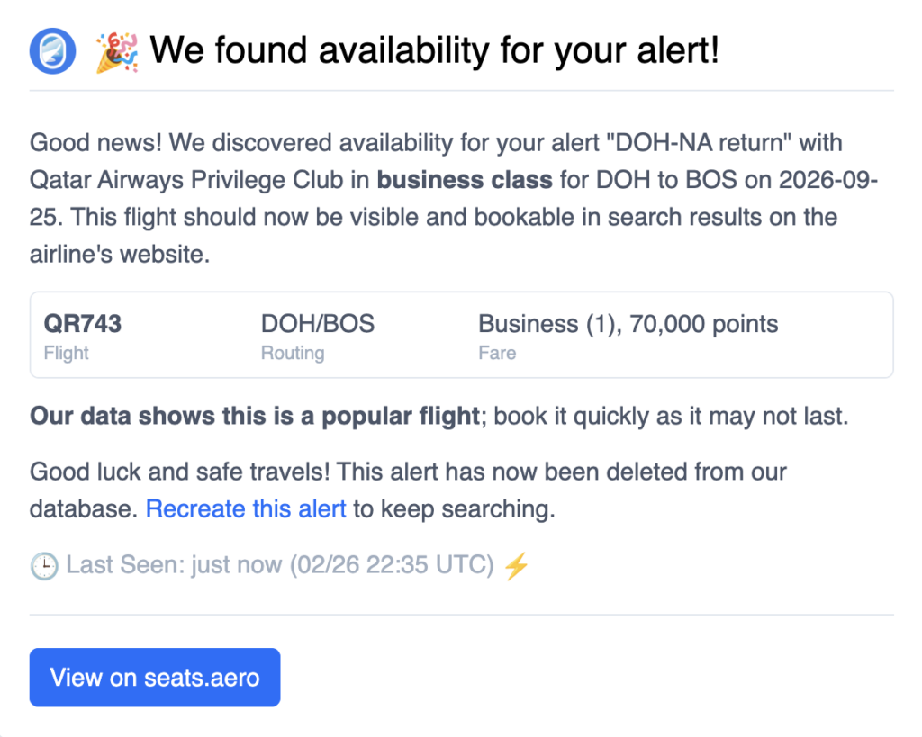Viewport: 922px width, 737px height.
Task: Click the bold 'business class' text
Action: 465,180
